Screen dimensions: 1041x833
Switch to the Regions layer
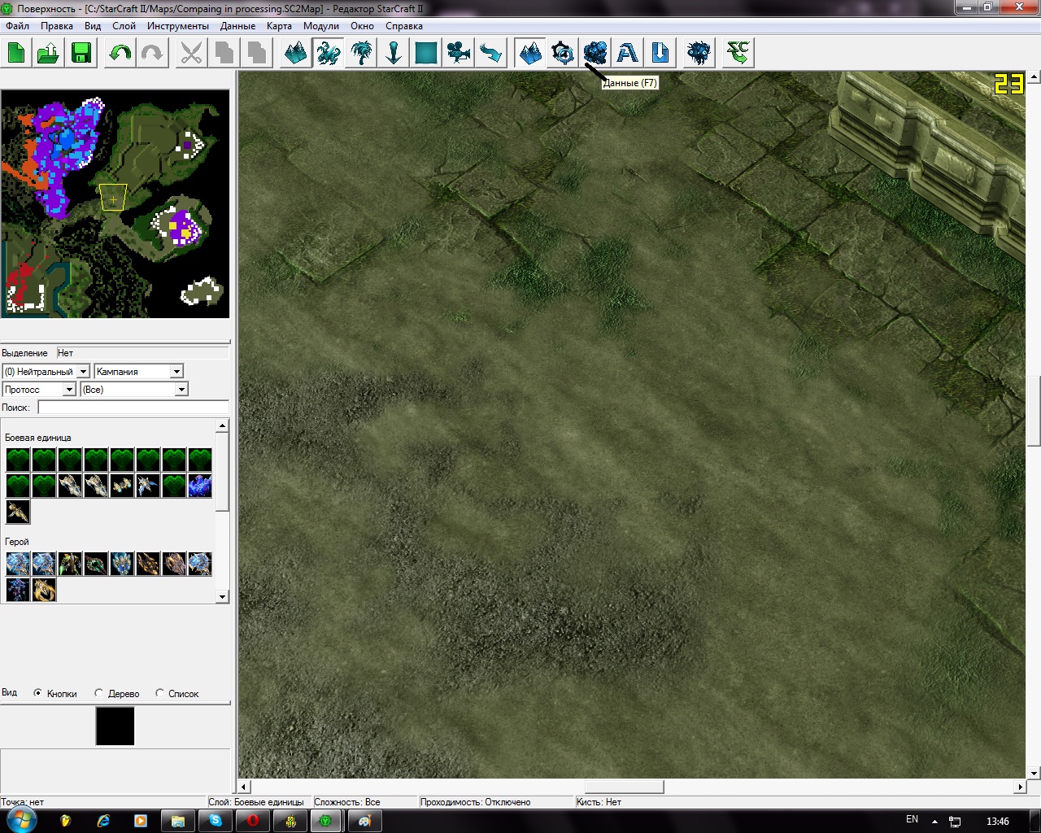425,53
